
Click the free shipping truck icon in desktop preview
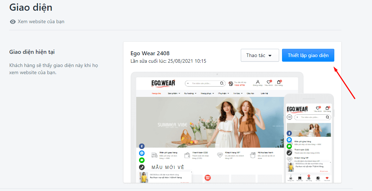[154, 155]
